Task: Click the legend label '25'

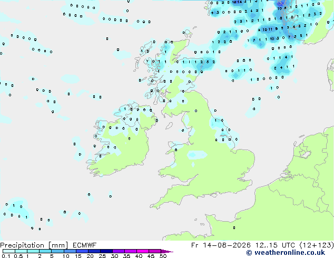Action: tap(102, 256)
